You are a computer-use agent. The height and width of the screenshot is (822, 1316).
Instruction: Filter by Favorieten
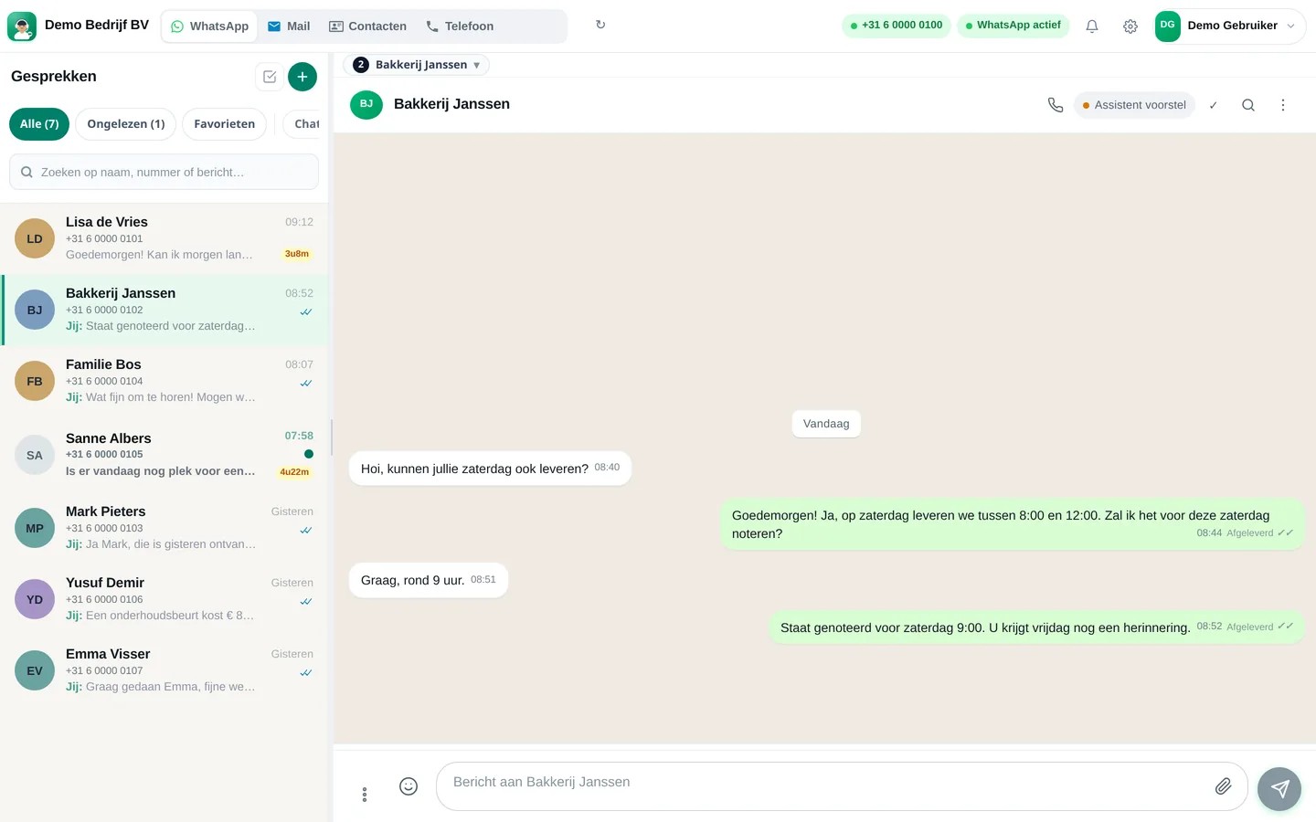(x=225, y=124)
